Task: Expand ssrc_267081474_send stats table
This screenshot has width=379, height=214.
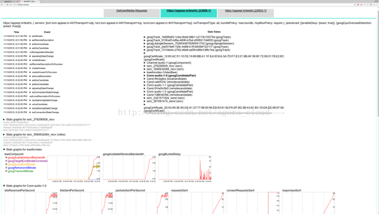Action: coord(145,101)
